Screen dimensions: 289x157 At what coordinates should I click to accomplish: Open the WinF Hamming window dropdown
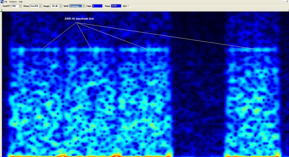point(83,6)
